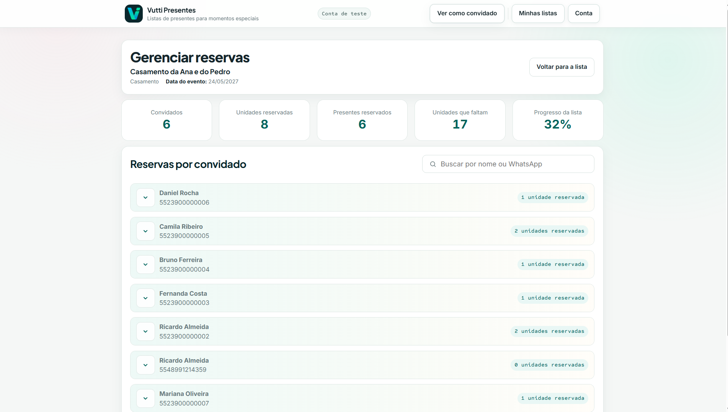Focus the Buscar por nome ou WhatsApp field

point(508,164)
